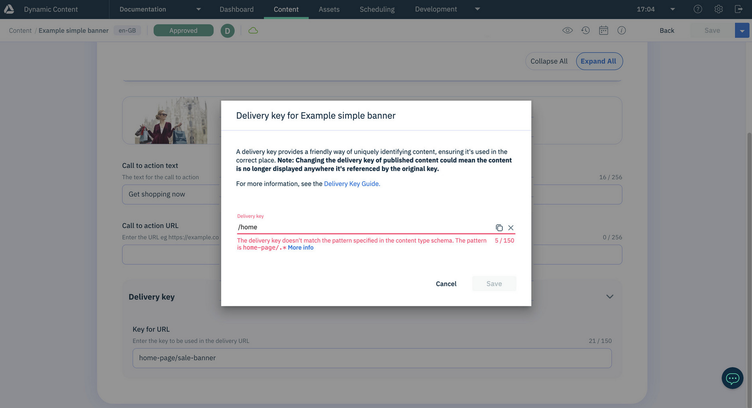Viewport: 752px width, 408px height.
Task: Open the help question mark icon
Action: [698, 9]
